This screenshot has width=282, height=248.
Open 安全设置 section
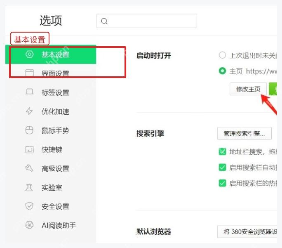(x=51, y=206)
